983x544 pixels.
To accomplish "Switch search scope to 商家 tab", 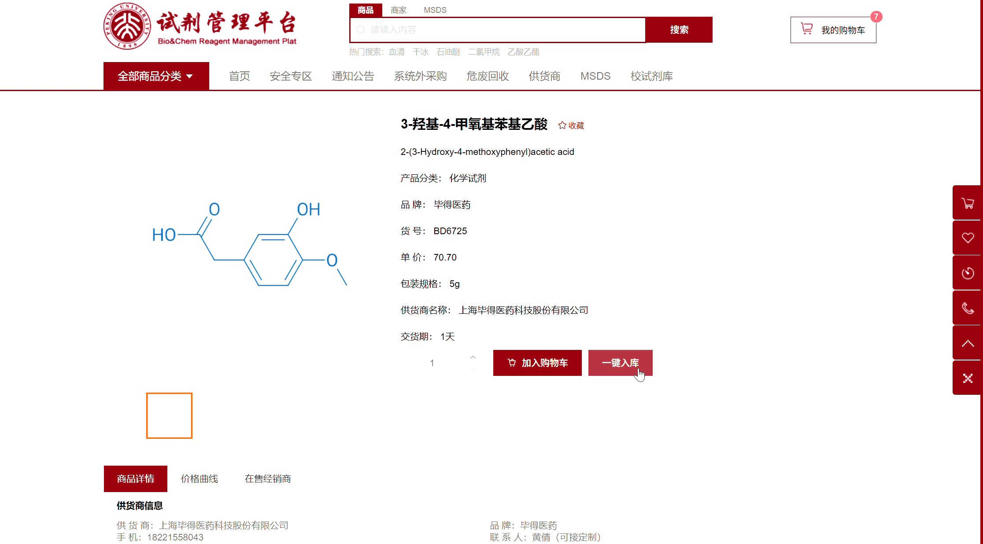I will click(x=398, y=10).
